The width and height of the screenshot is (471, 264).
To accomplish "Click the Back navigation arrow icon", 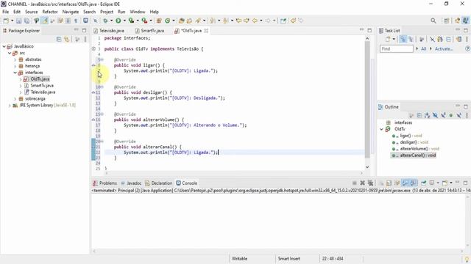I will pos(255,21).
